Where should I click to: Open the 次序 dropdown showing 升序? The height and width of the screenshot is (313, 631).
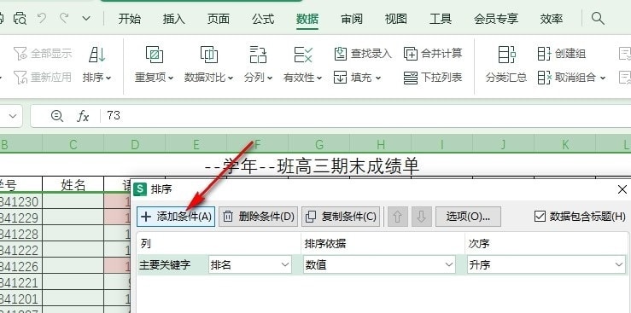[546, 264]
